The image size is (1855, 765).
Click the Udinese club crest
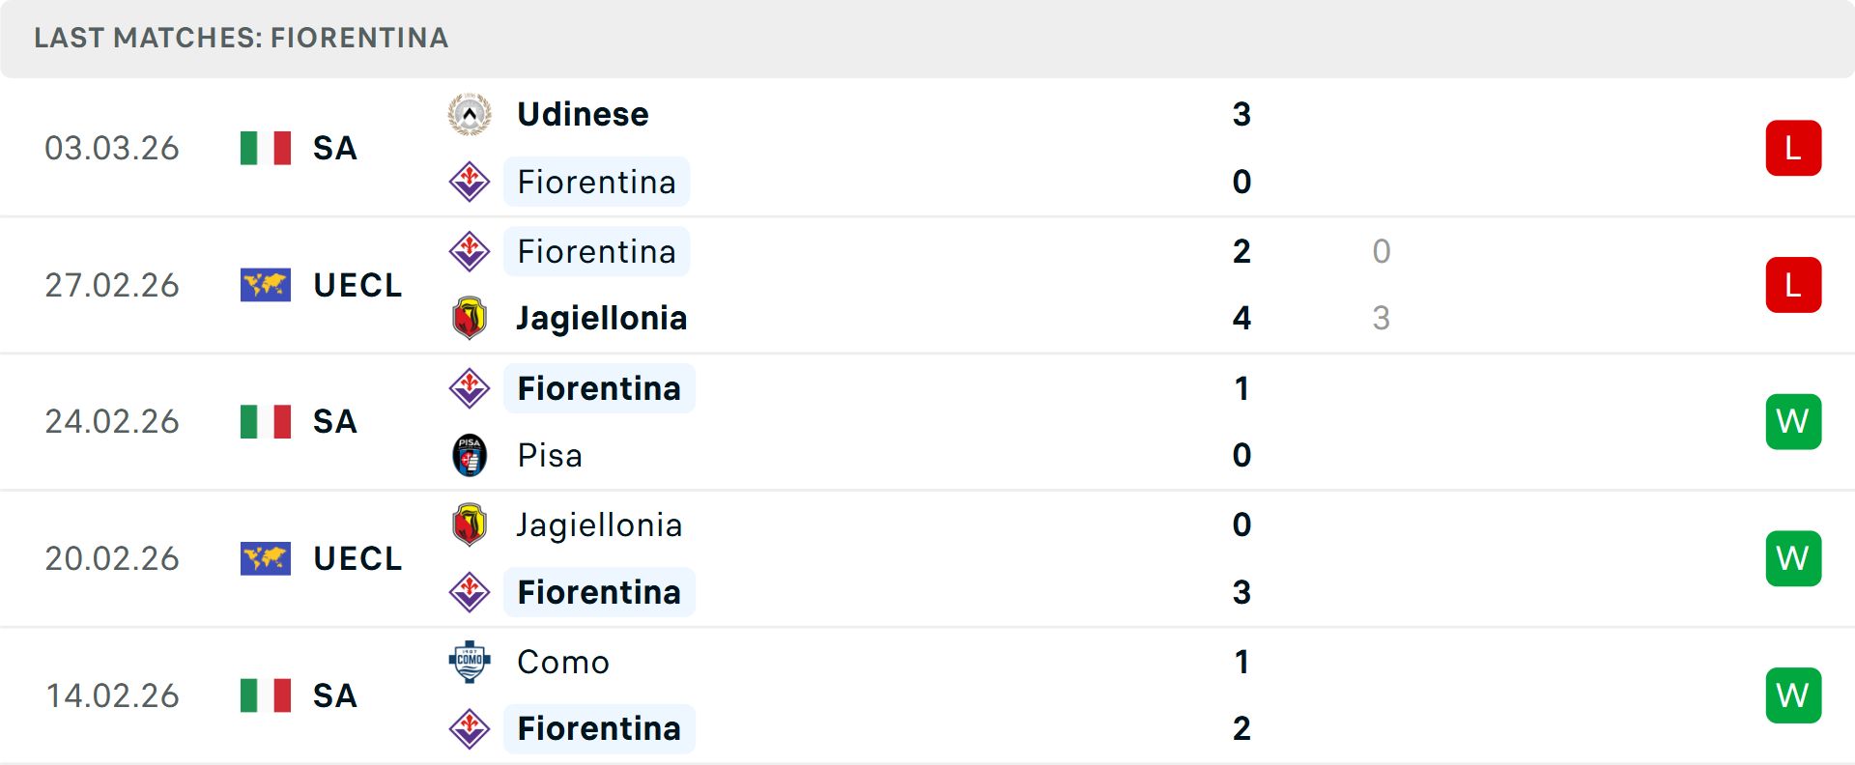coord(470,113)
